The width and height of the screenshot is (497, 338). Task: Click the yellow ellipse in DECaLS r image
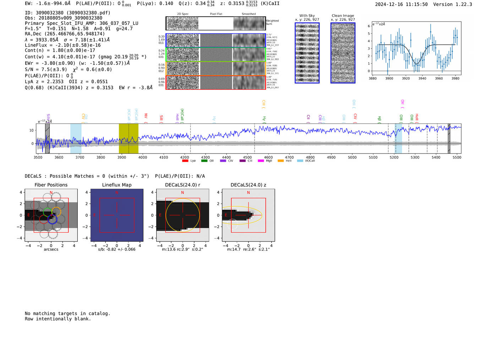[182, 215]
